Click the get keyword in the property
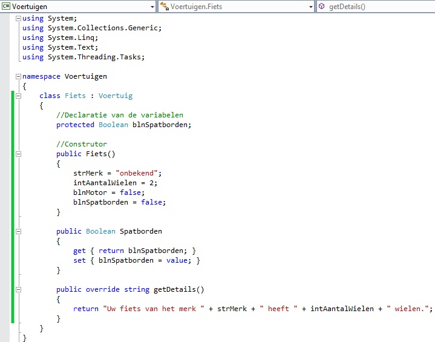Viewport: 435px width, 342px height. coord(79,251)
